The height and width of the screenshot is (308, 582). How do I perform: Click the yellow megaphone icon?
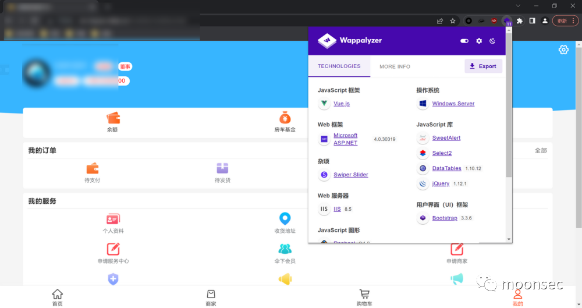click(285, 279)
